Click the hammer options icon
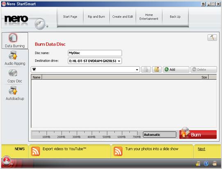The width and height of the screenshot is (222, 169). [212, 37]
